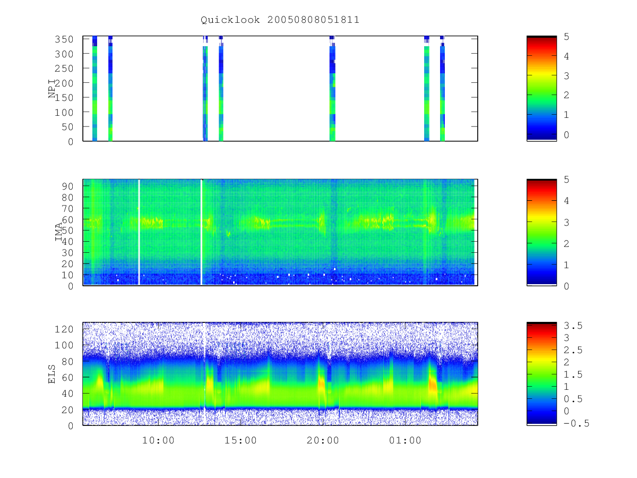Pick the ELS panel color scale bar
This screenshot has width=637, height=478.
[541, 373]
